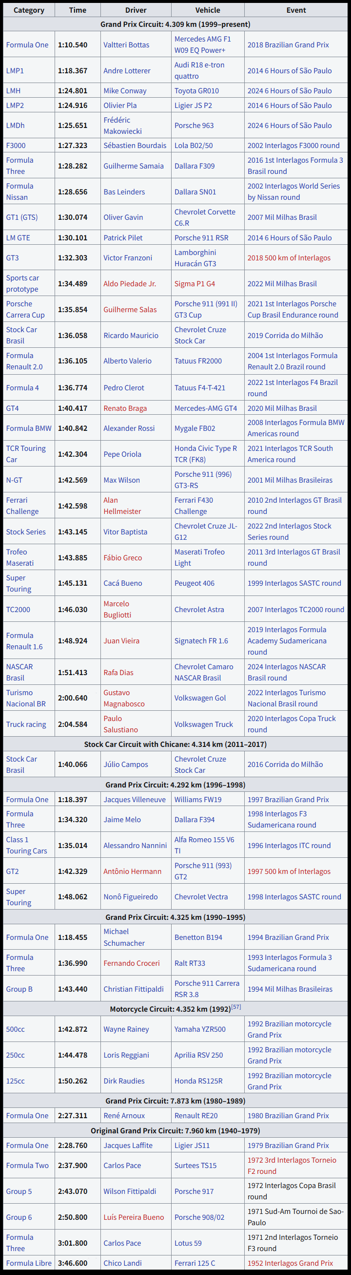351x1275 pixels.
Task: Open the Alexander Rossi link
Action: click(129, 428)
